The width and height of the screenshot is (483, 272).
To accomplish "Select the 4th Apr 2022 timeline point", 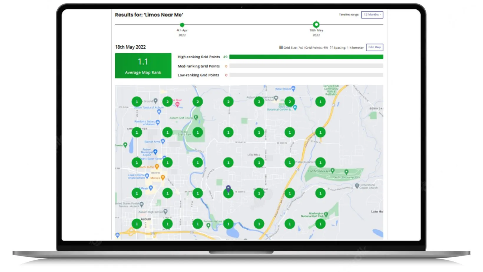I will [x=182, y=25].
